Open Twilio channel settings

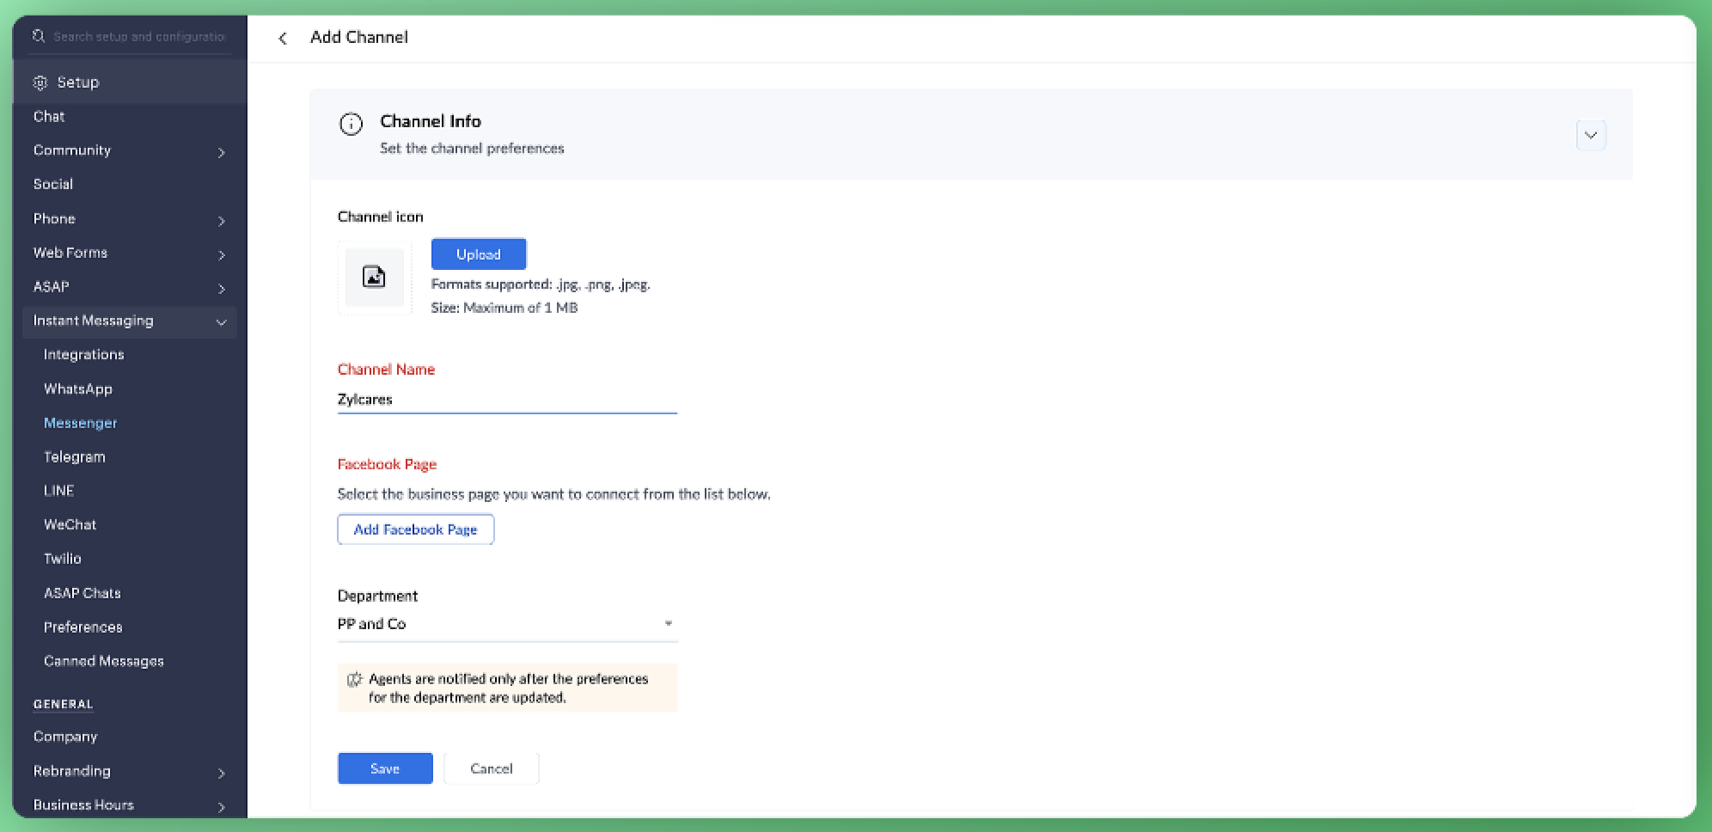coord(63,558)
